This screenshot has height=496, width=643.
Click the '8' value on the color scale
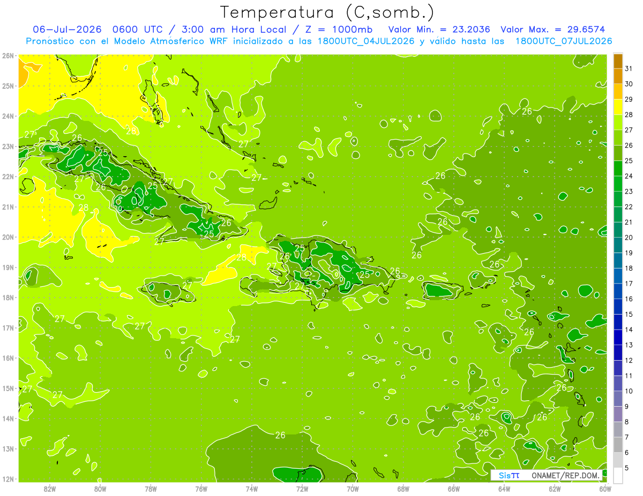coord(627,422)
